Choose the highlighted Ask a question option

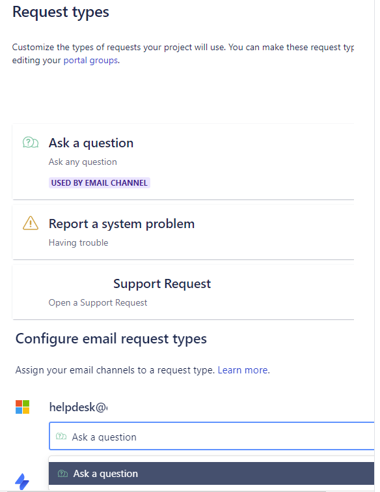211,474
